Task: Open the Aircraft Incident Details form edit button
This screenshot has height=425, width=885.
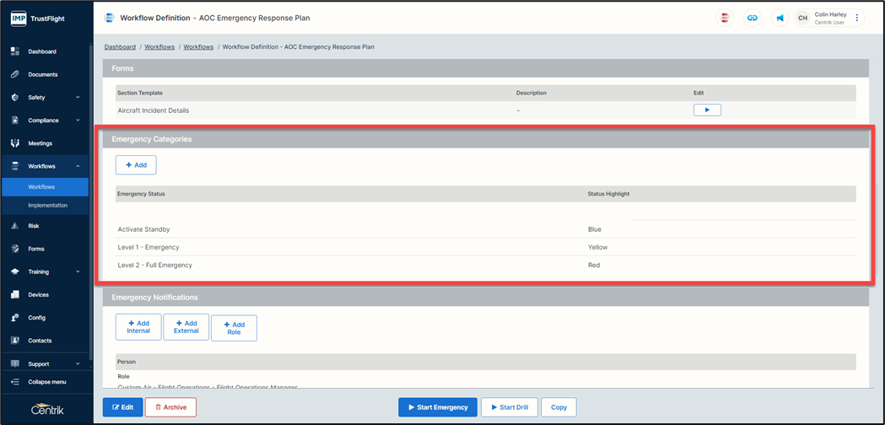Action: (707, 110)
